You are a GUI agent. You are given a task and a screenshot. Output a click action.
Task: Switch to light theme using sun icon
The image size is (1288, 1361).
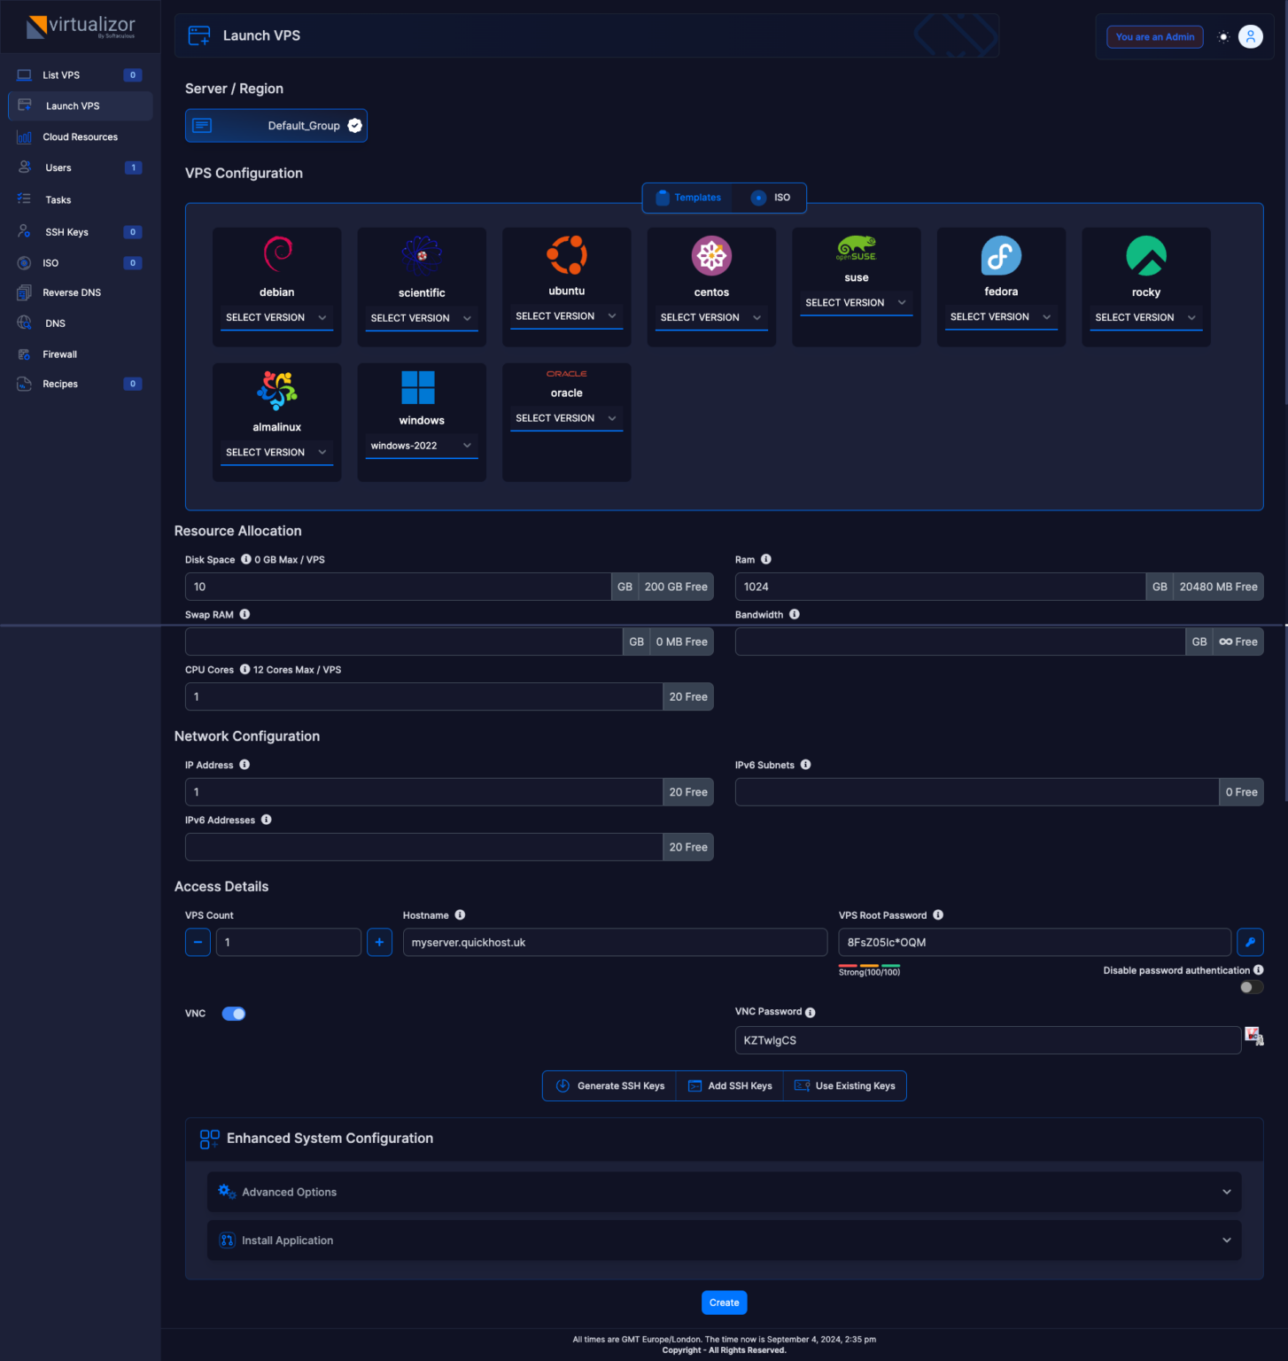[x=1223, y=36]
